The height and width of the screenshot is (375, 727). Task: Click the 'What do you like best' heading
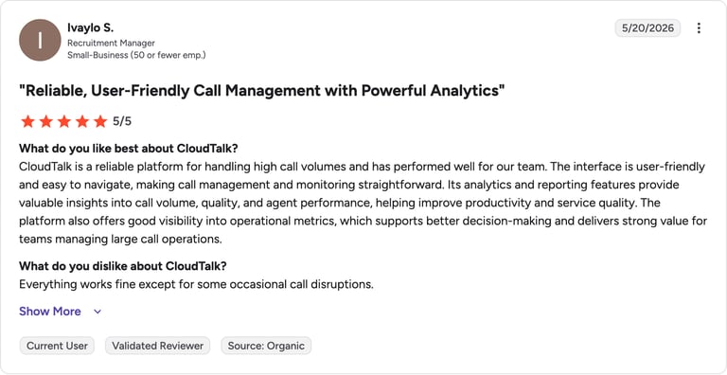(x=129, y=149)
